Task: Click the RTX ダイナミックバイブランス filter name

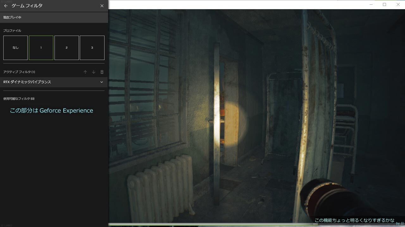Action: (x=27, y=82)
